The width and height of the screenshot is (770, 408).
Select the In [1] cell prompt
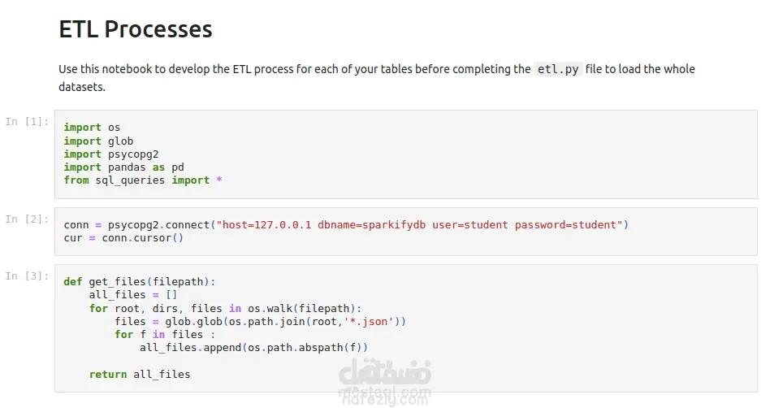tap(27, 121)
